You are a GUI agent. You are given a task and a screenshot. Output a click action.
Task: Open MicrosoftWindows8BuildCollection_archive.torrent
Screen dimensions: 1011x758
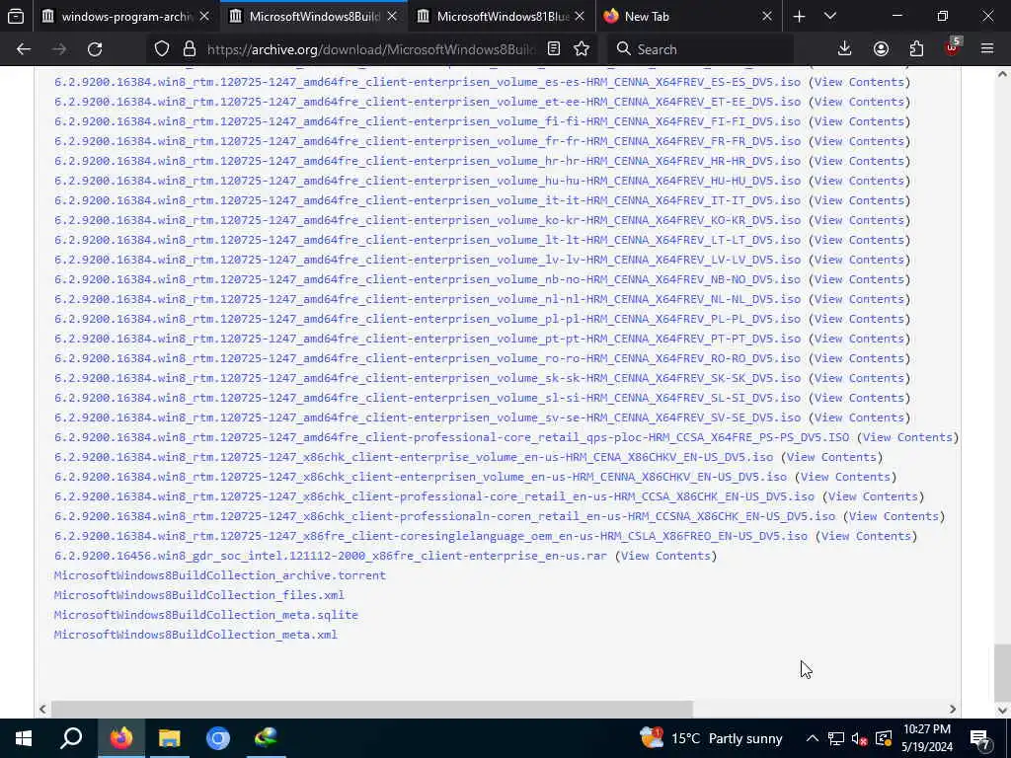pos(220,575)
